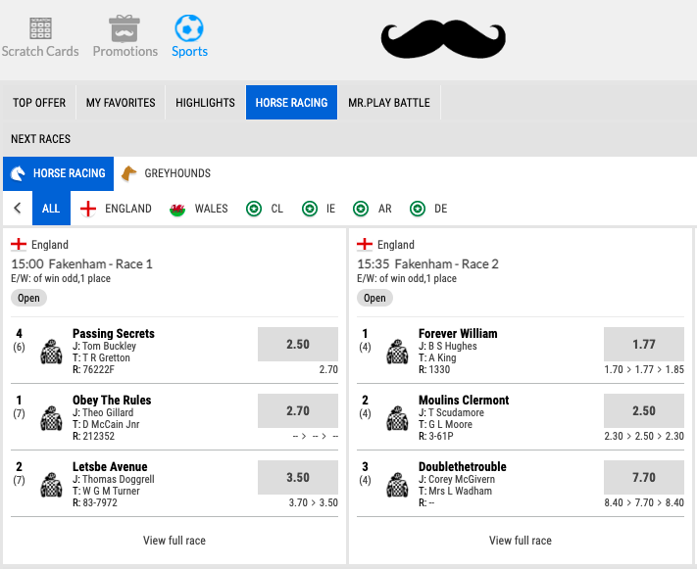The height and width of the screenshot is (569, 697).
Task: Select Forever William odds 1.77
Action: click(x=644, y=345)
